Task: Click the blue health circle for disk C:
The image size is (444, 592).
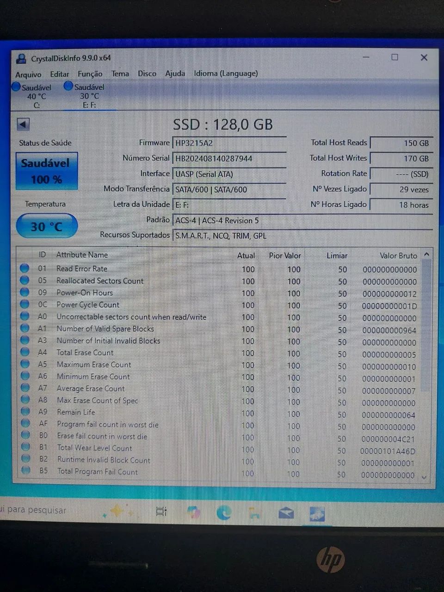Action: tap(16, 86)
